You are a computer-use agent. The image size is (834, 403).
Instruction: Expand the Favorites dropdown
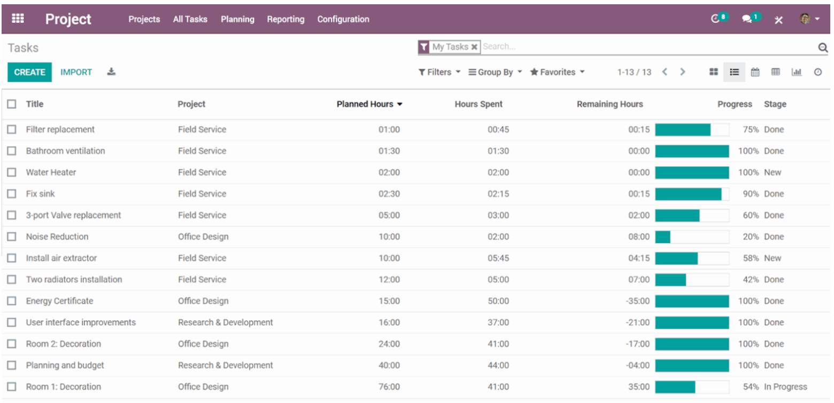[557, 72]
